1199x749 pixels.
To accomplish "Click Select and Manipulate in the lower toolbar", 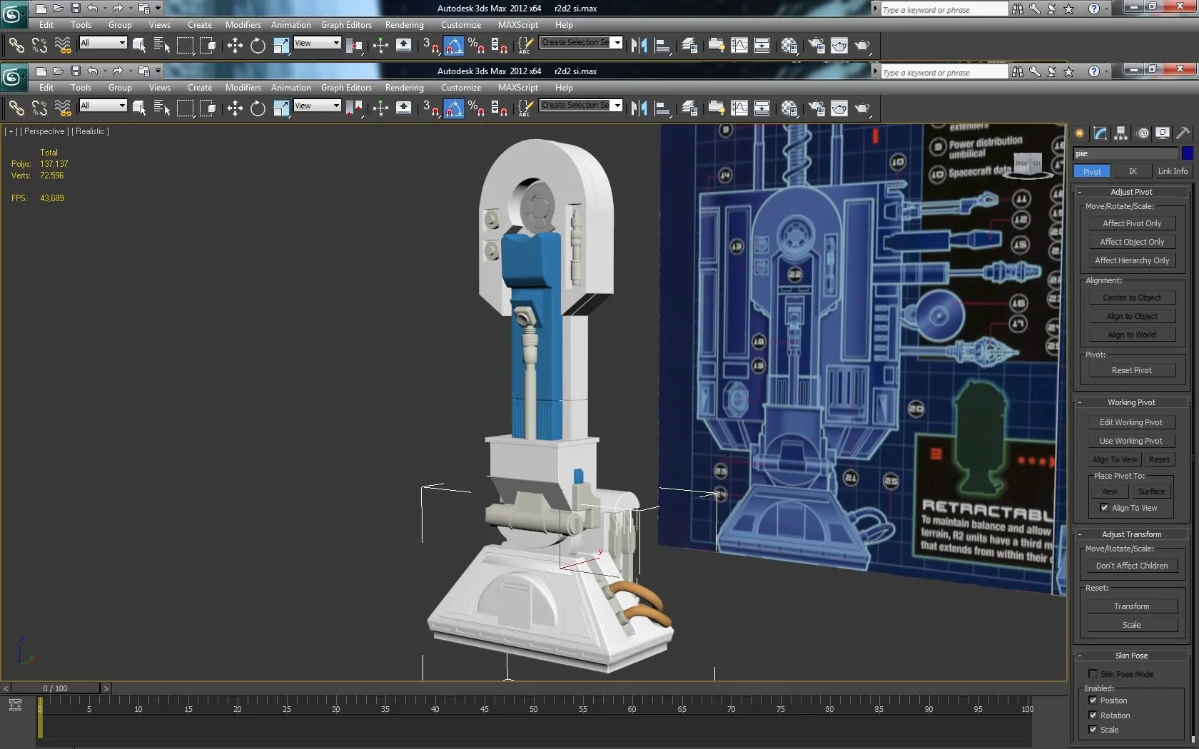I will click(x=380, y=108).
